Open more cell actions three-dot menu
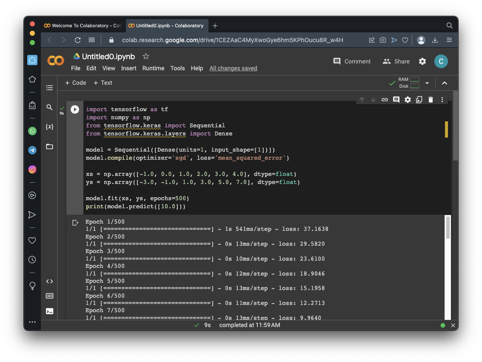This screenshot has width=482, height=362. [x=442, y=100]
